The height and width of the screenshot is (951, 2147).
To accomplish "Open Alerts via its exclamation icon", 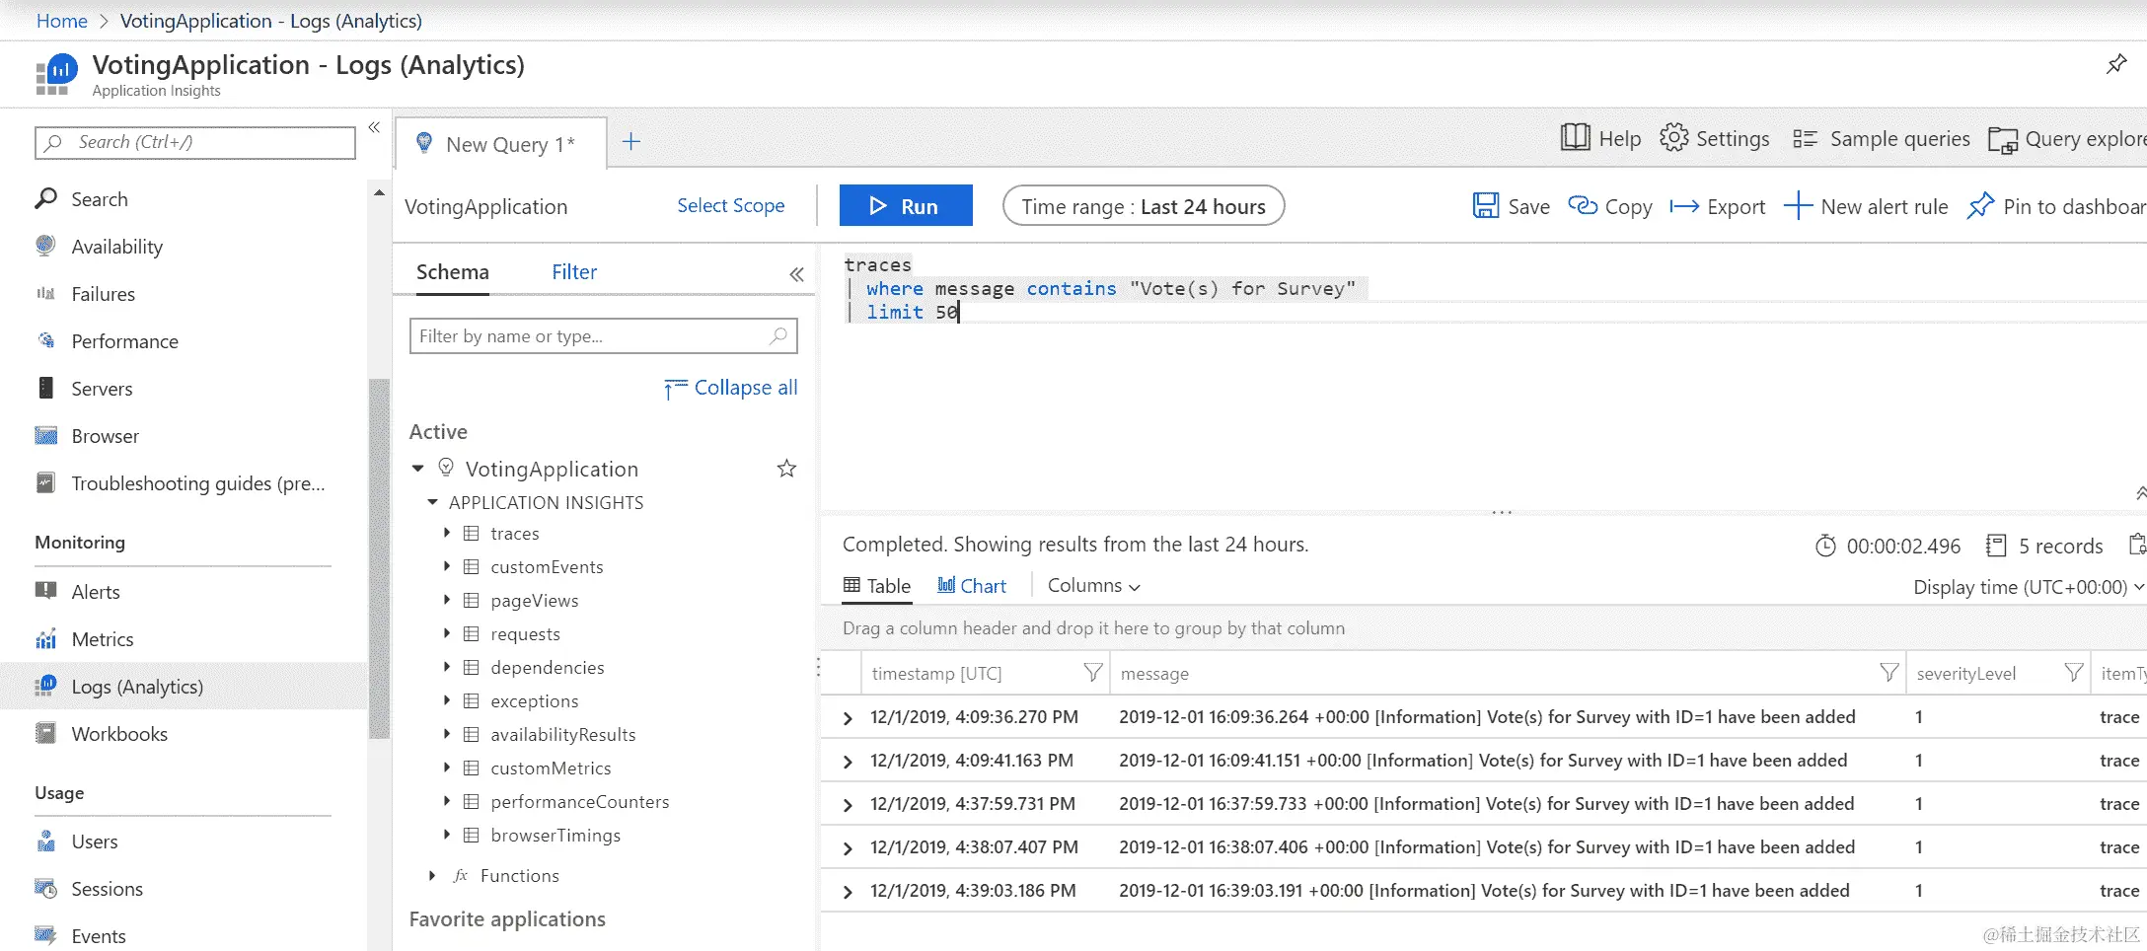I will click(x=45, y=591).
